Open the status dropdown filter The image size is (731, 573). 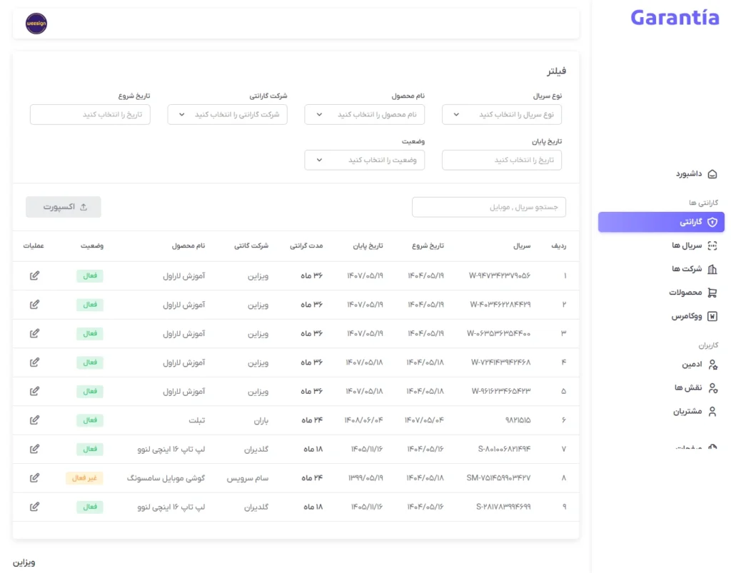pyautogui.click(x=364, y=160)
